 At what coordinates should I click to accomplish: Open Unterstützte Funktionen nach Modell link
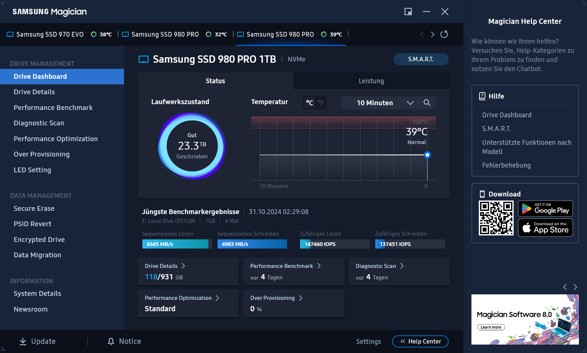[526, 147]
